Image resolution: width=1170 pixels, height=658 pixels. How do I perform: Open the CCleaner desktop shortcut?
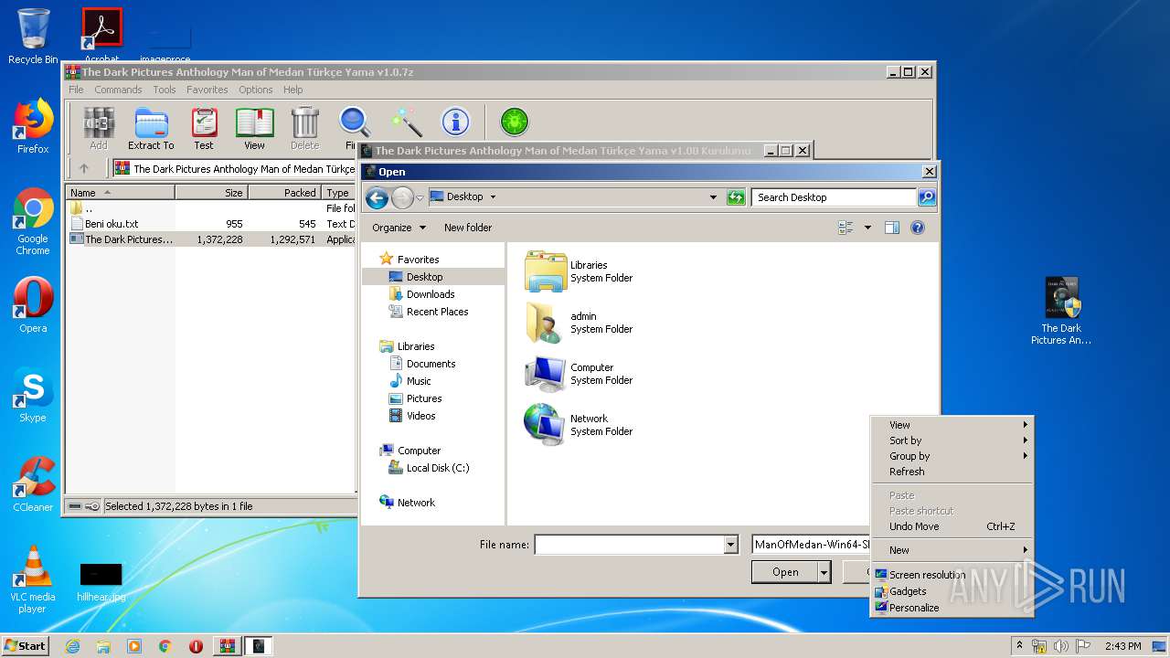coord(33,485)
